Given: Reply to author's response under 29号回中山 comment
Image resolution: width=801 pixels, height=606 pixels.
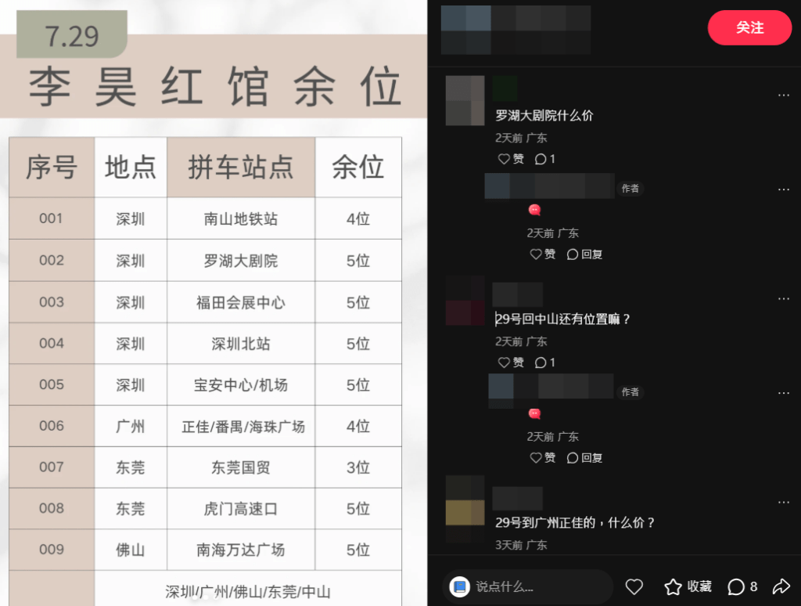Looking at the screenshot, I should click(x=585, y=458).
